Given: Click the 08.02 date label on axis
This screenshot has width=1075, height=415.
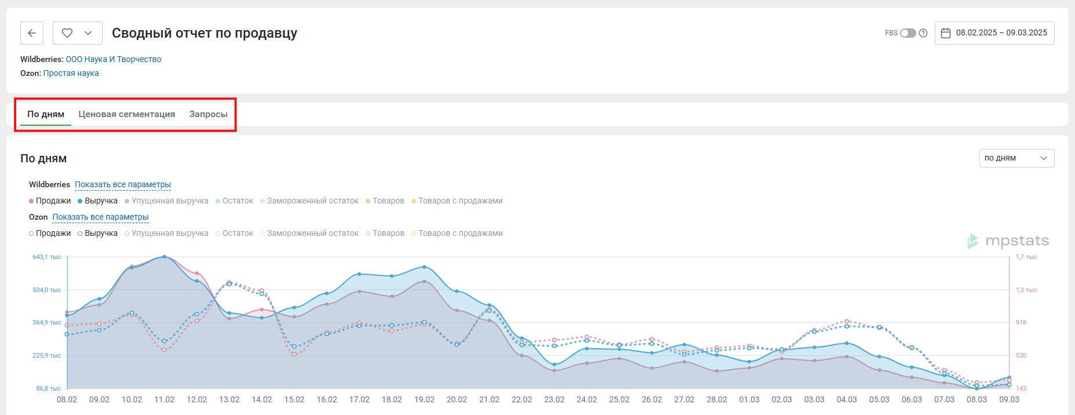Looking at the screenshot, I should 67,399.
